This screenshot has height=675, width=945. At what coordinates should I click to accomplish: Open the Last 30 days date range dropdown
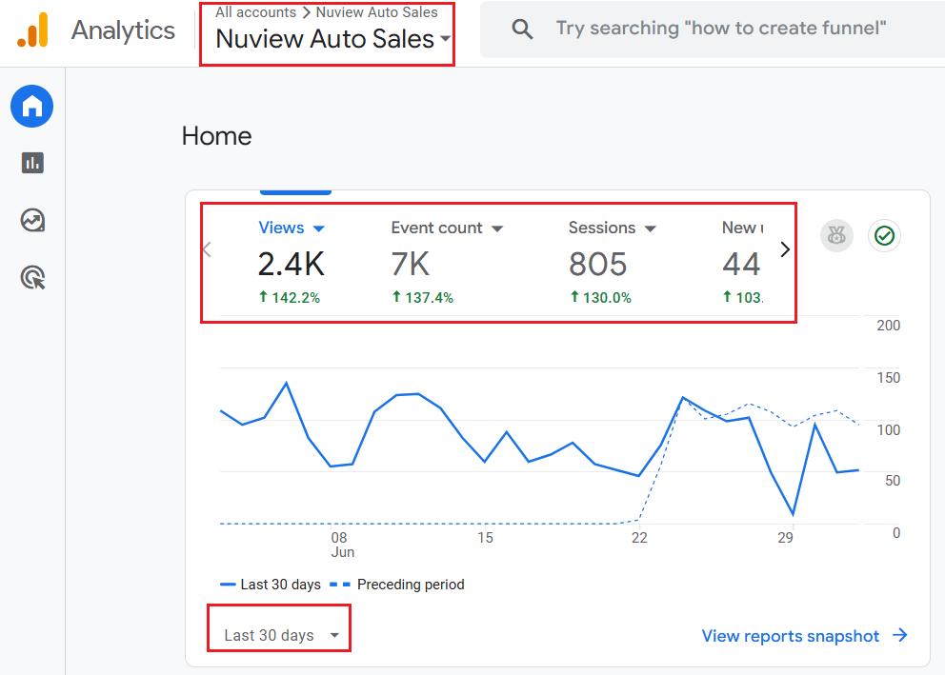pyautogui.click(x=281, y=635)
